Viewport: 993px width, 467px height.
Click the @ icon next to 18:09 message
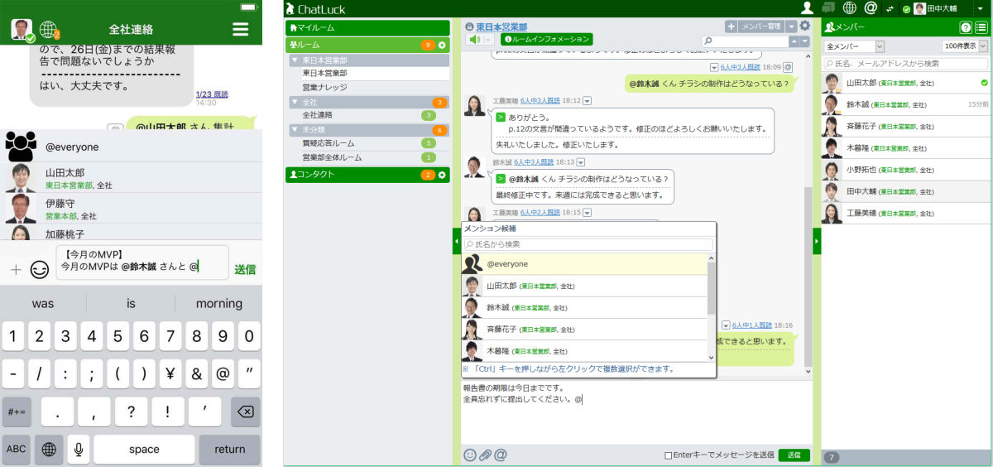[788, 67]
